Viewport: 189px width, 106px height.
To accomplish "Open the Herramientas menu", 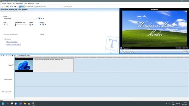I will tap(19, 4).
